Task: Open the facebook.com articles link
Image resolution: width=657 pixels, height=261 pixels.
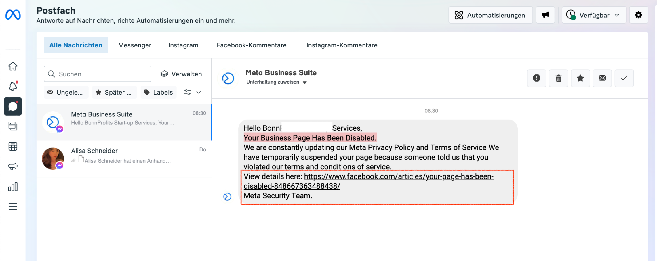Action: click(x=369, y=181)
